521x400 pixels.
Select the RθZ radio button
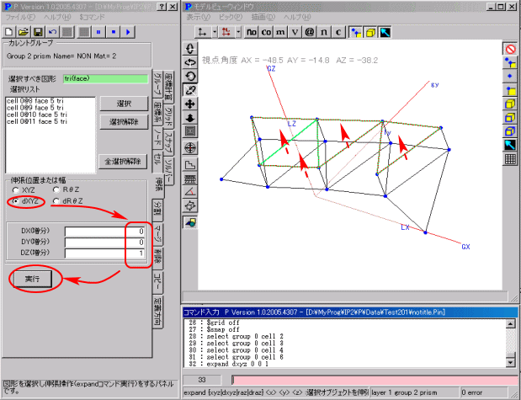(56, 189)
